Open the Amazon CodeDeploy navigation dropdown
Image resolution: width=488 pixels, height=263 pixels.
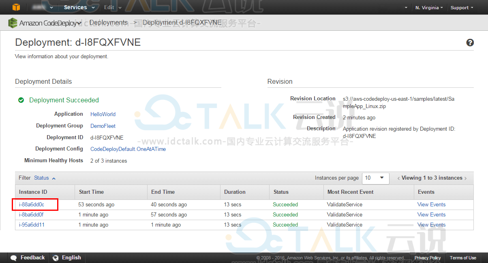tap(50, 23)
